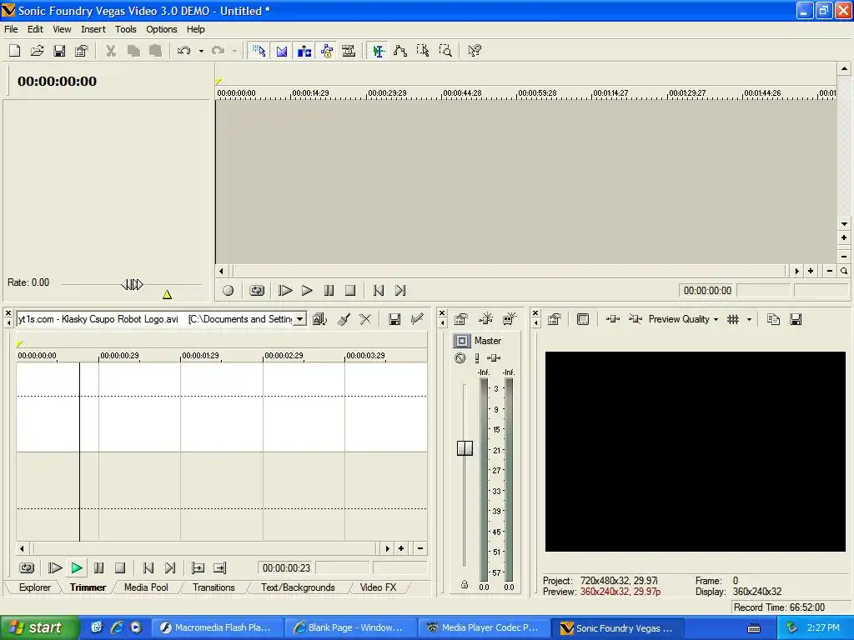Screen dimensions: 854x640
Task: Switch to the Text/Backgrounds tab
Action: coord(298,587)
